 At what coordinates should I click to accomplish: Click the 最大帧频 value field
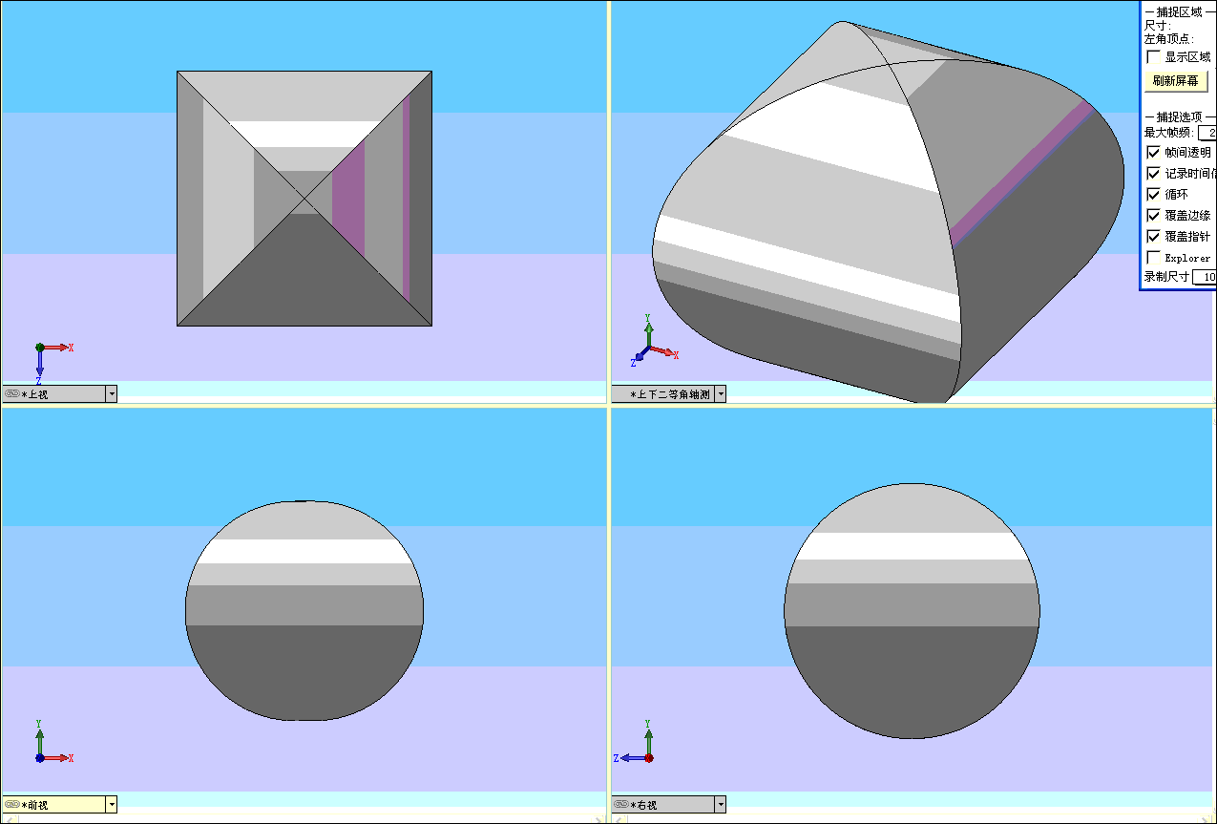click(1207, 133)
